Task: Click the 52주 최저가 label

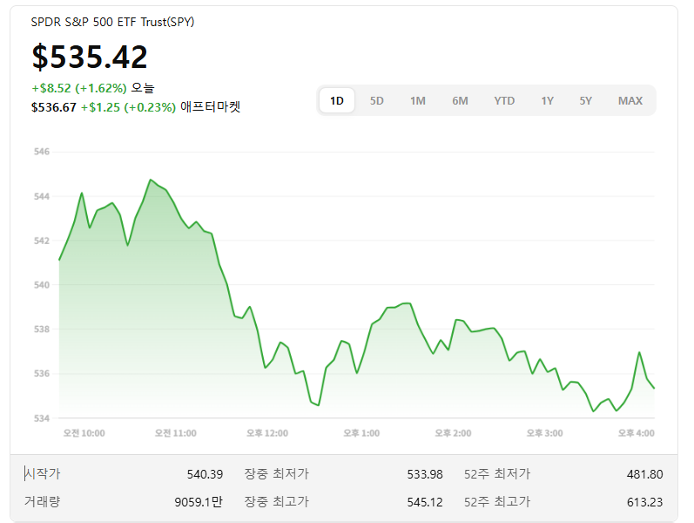Action: (496, 474)
